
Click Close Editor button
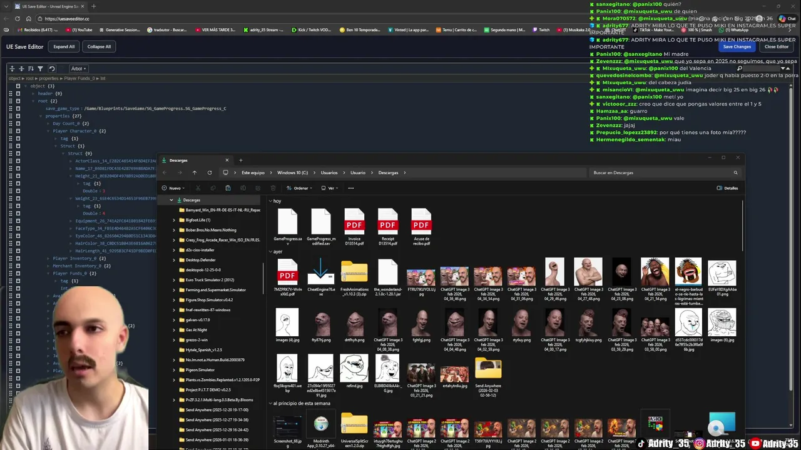pos(777,46)
